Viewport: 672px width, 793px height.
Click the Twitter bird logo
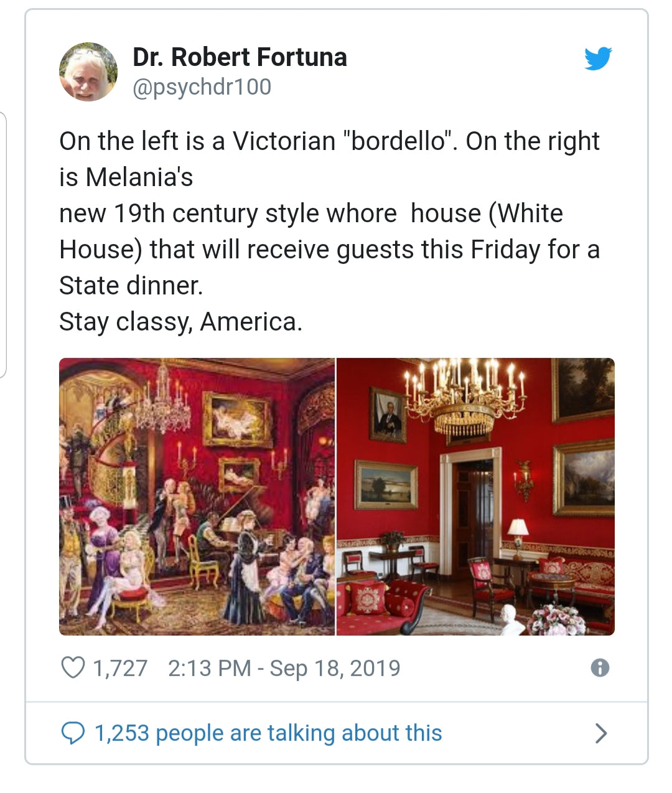[598, 59]
